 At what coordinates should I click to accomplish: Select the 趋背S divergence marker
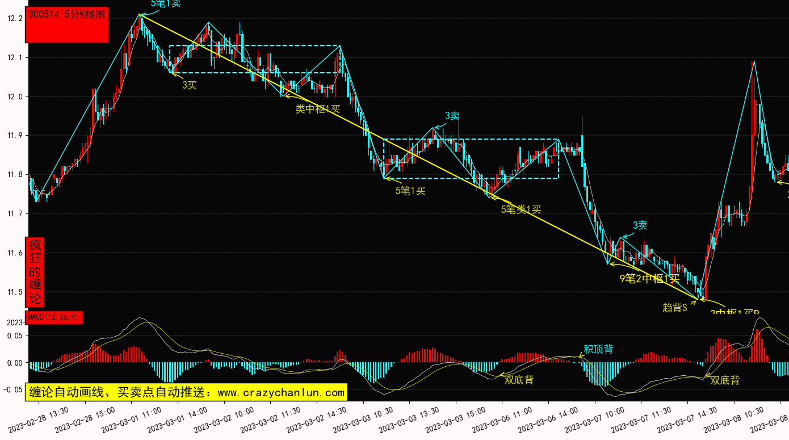tap(674, 308)
